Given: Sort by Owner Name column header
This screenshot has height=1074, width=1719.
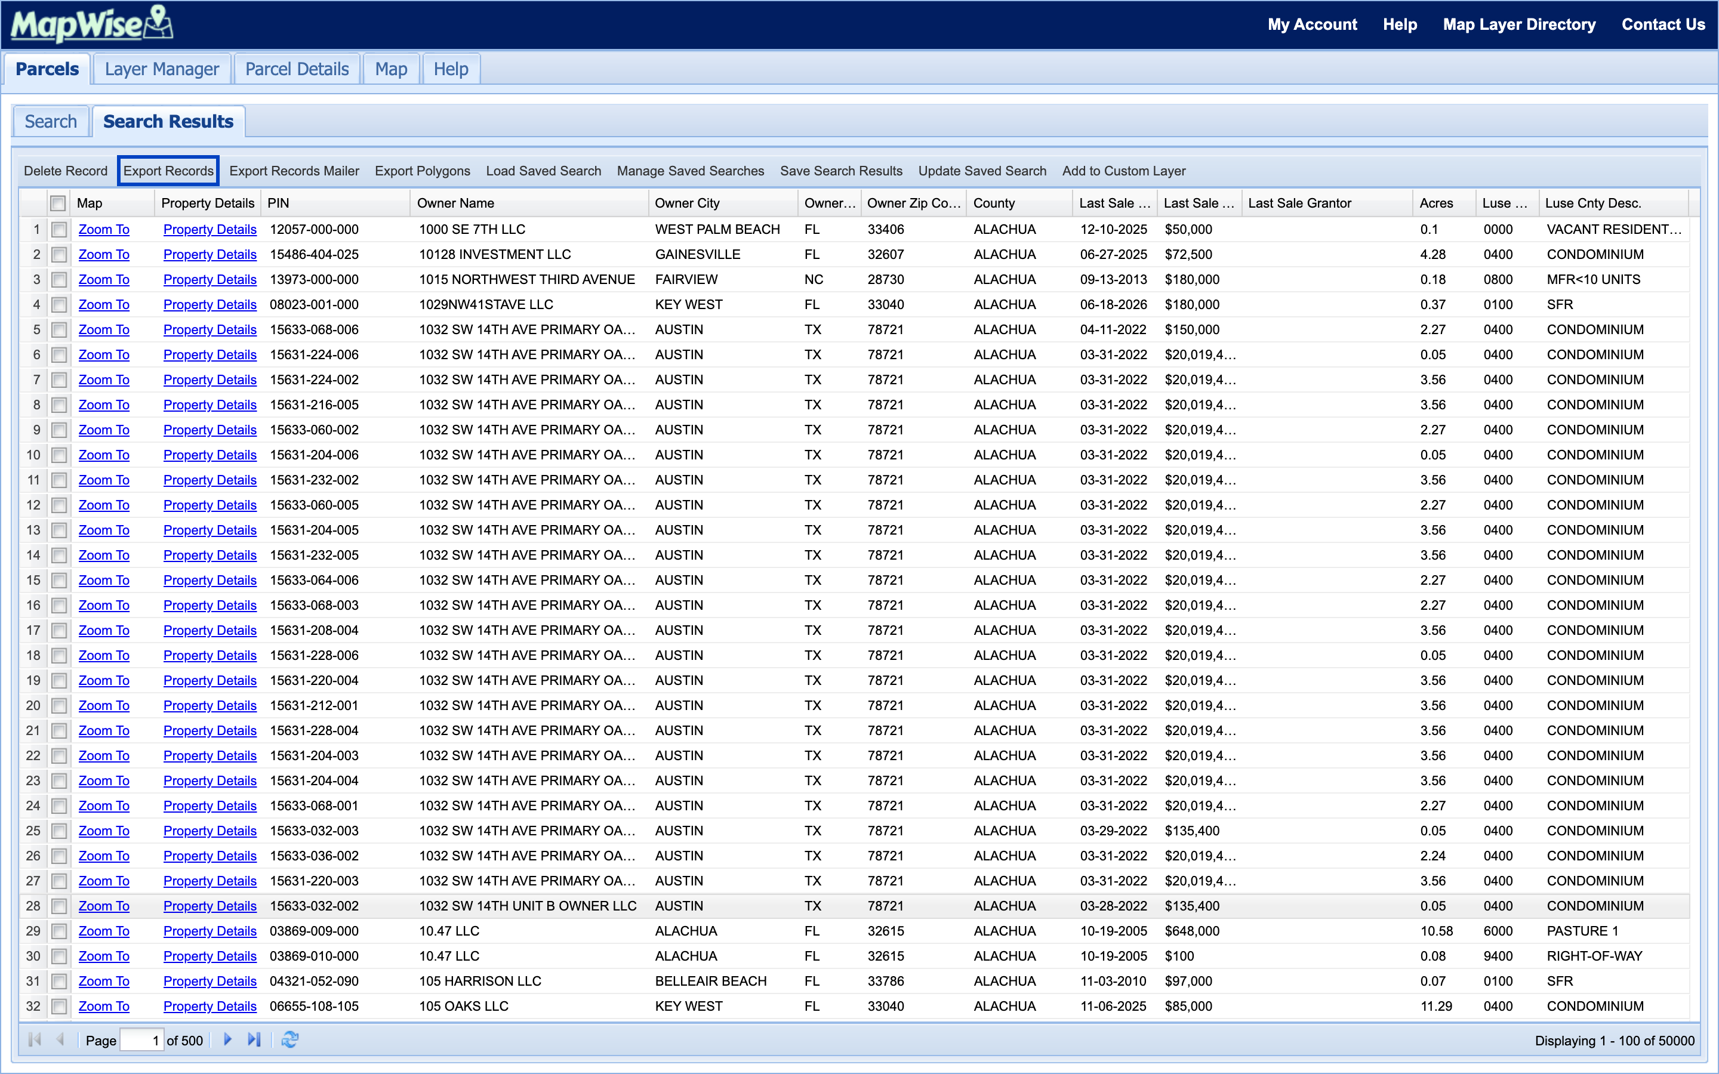Looking at the screenshot, I should point(529,203).
